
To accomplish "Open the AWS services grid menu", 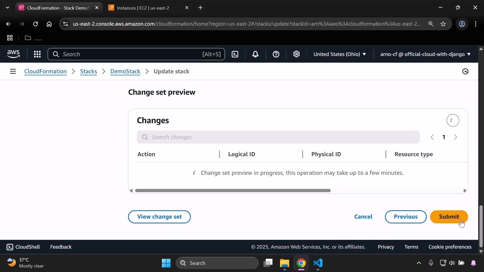I will pos(37,54).
